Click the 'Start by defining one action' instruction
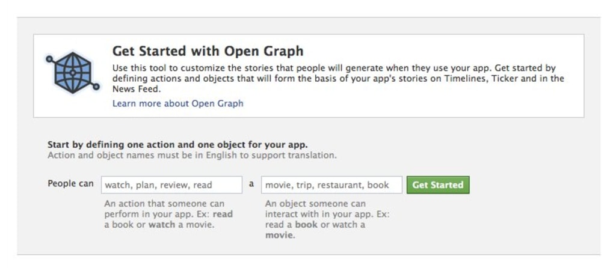The height and width of the screenshot is (268, 616). coord(177,145)
